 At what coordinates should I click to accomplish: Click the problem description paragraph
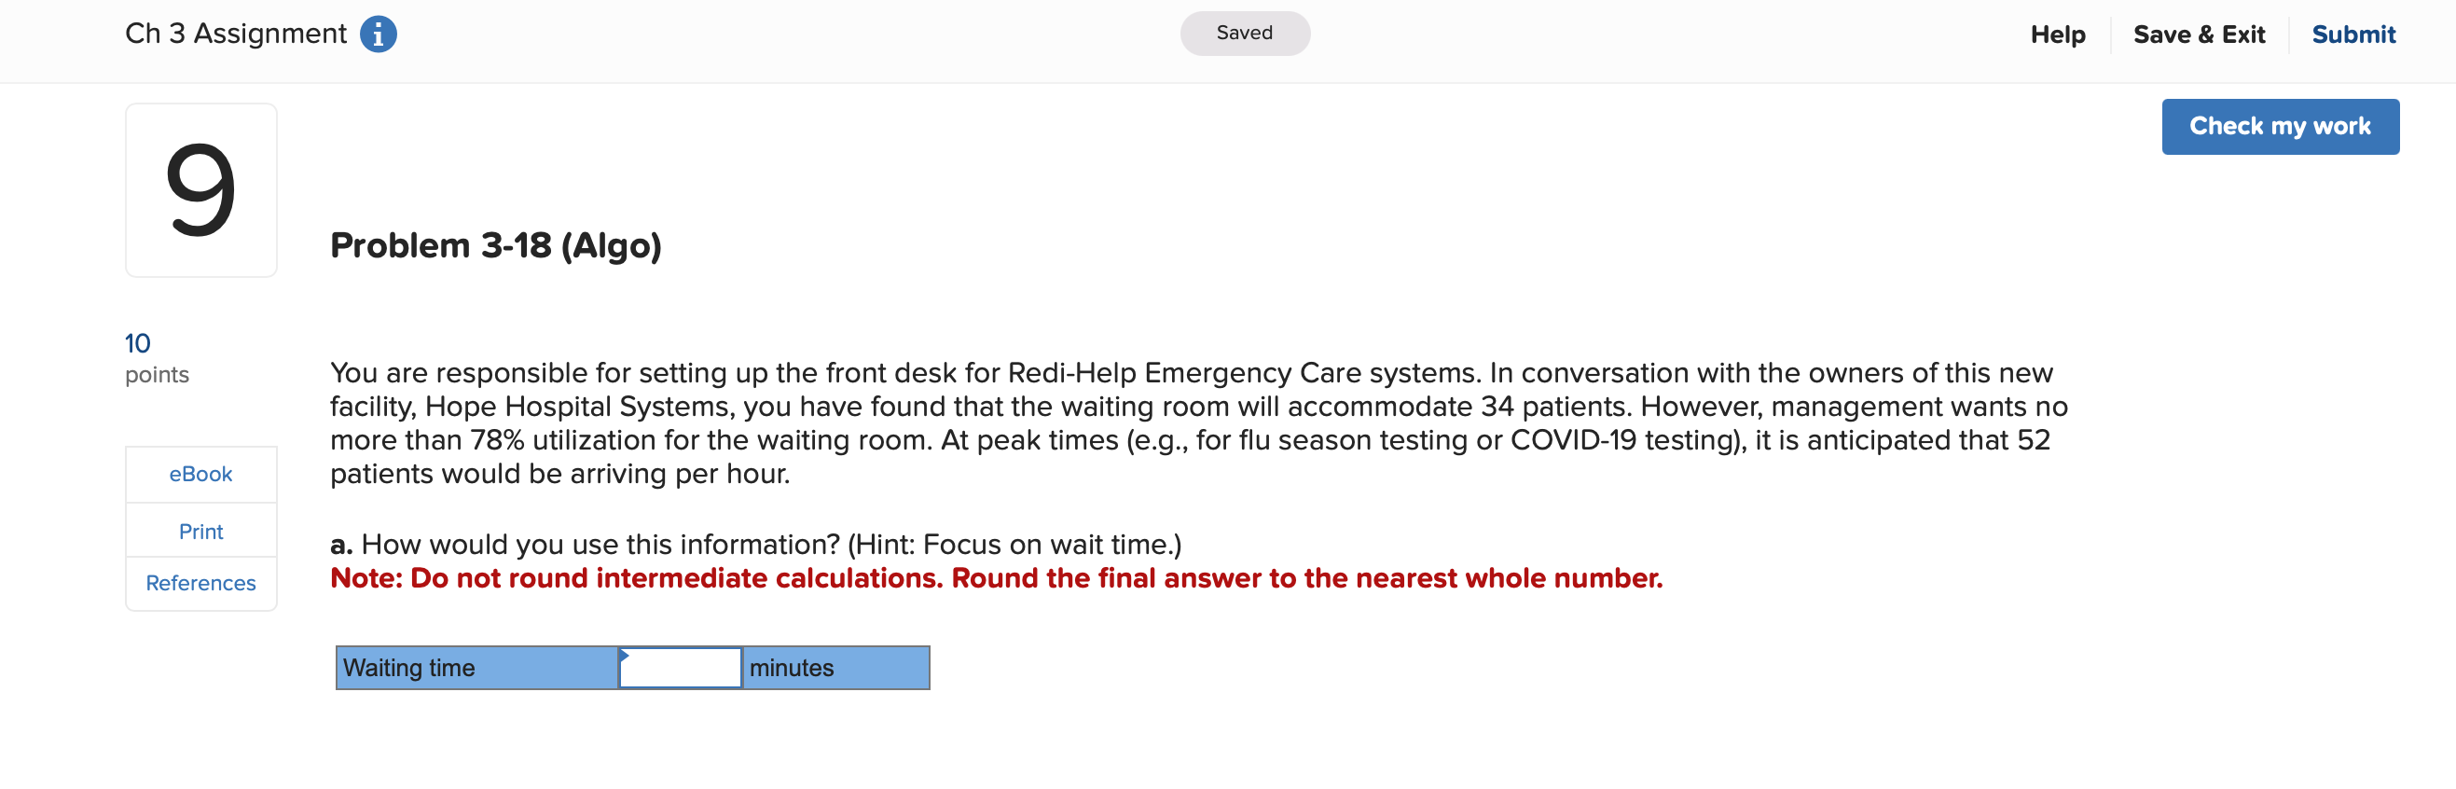pyautogui.click(x=1192, y=422)
